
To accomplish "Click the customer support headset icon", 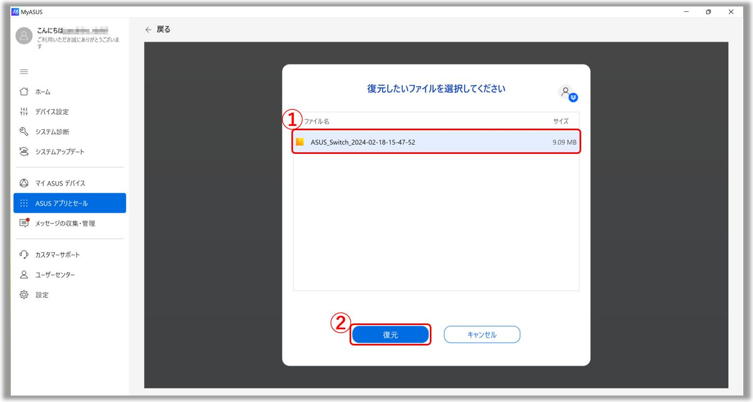I will tap(24, 255).
